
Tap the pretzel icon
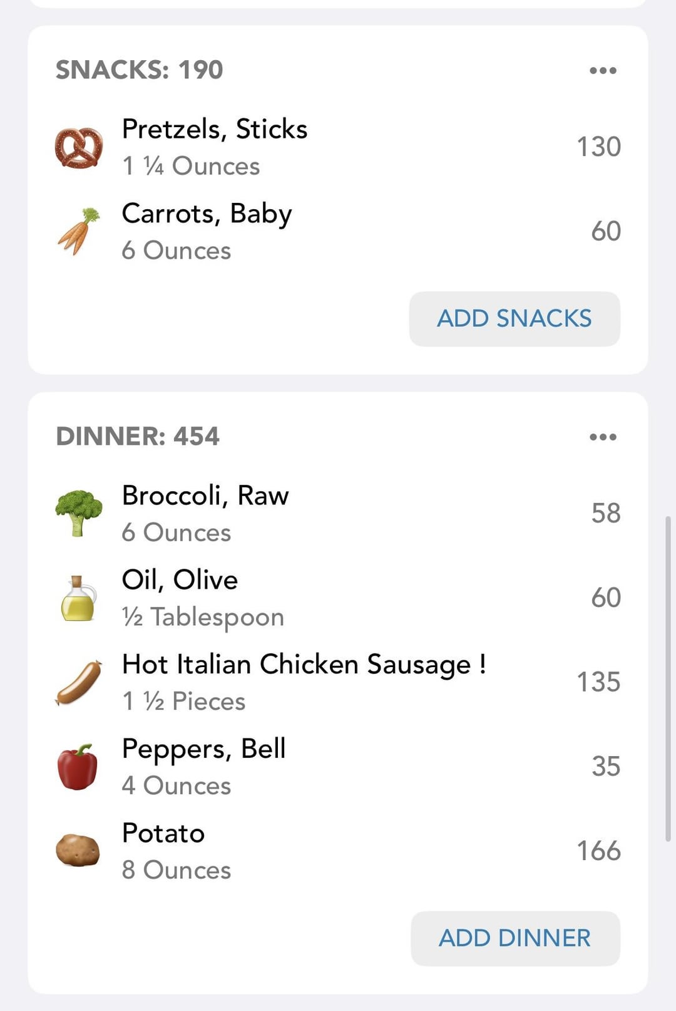coord(79,147)
